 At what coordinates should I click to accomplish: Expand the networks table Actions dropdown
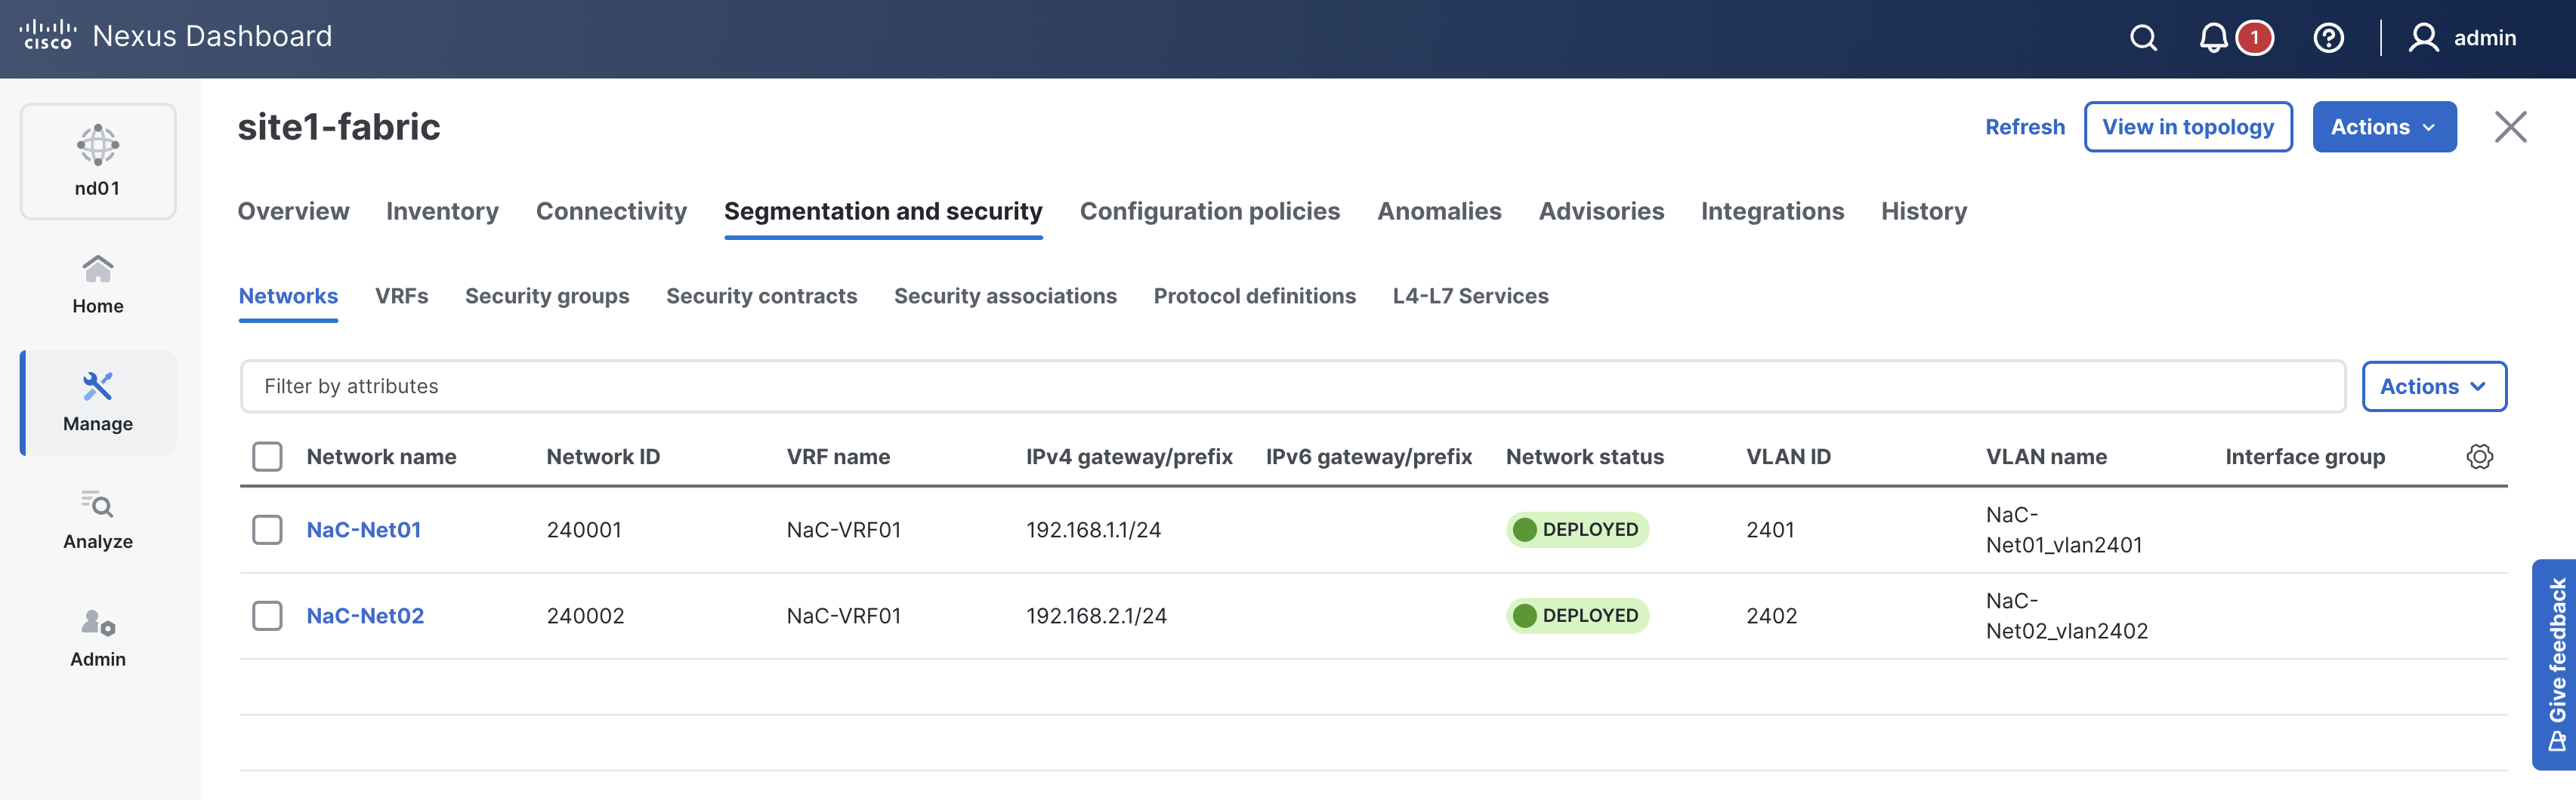tap(2433, 386)
